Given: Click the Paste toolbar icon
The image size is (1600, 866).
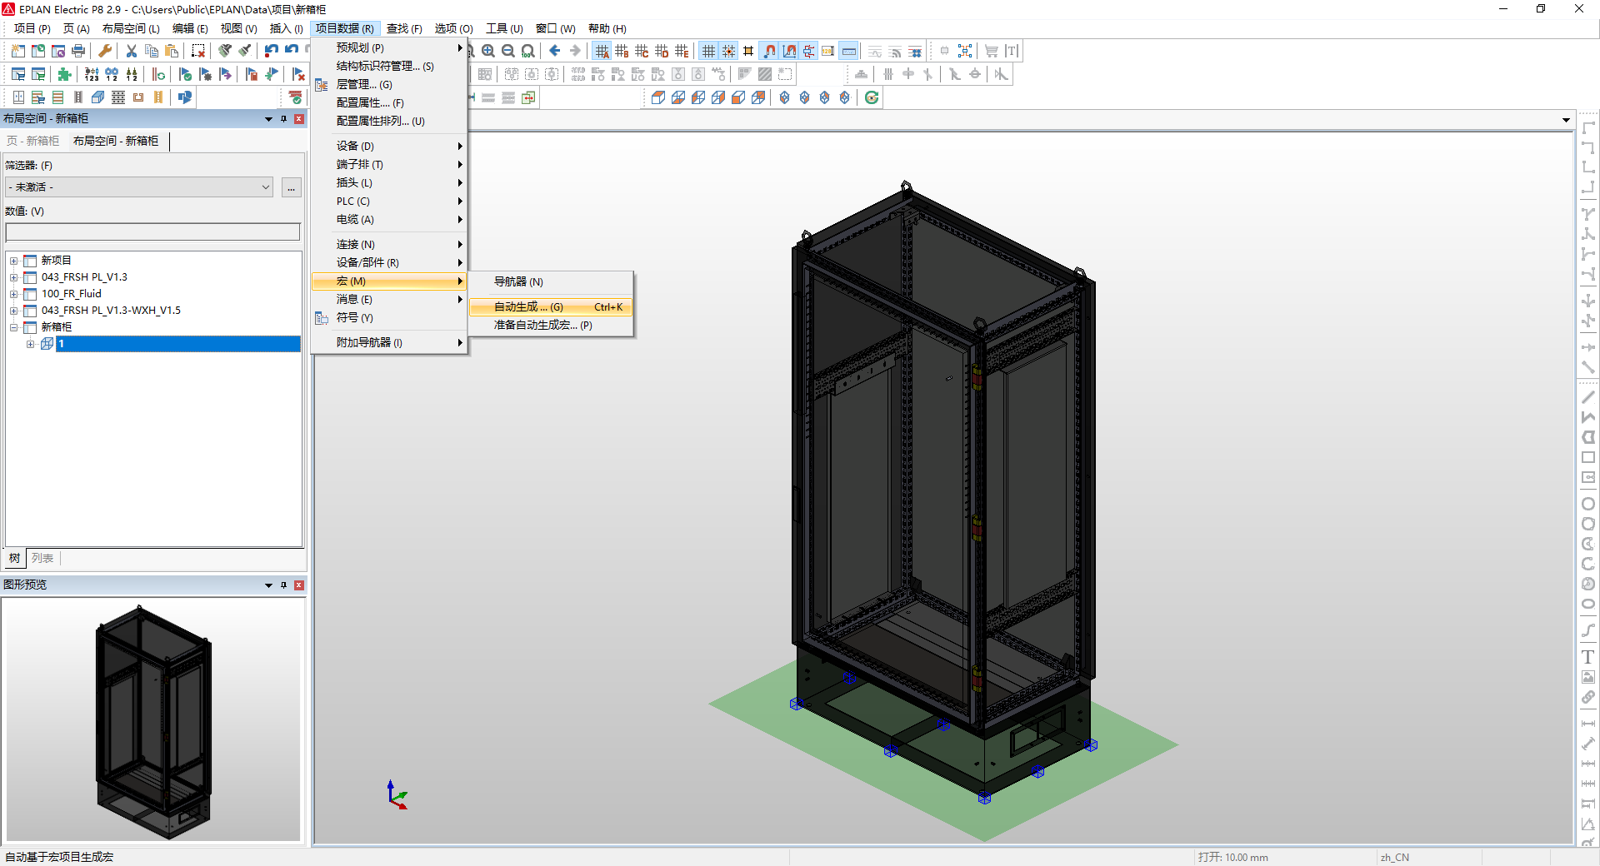Looking at the screenshot, I should pyautogui.click(x=171, y=51).
